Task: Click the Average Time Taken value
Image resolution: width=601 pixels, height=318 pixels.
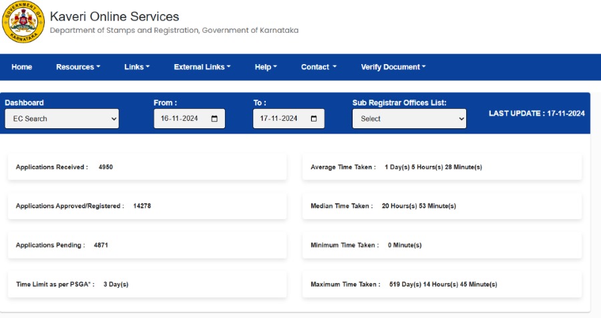Action: coord(433,167)
